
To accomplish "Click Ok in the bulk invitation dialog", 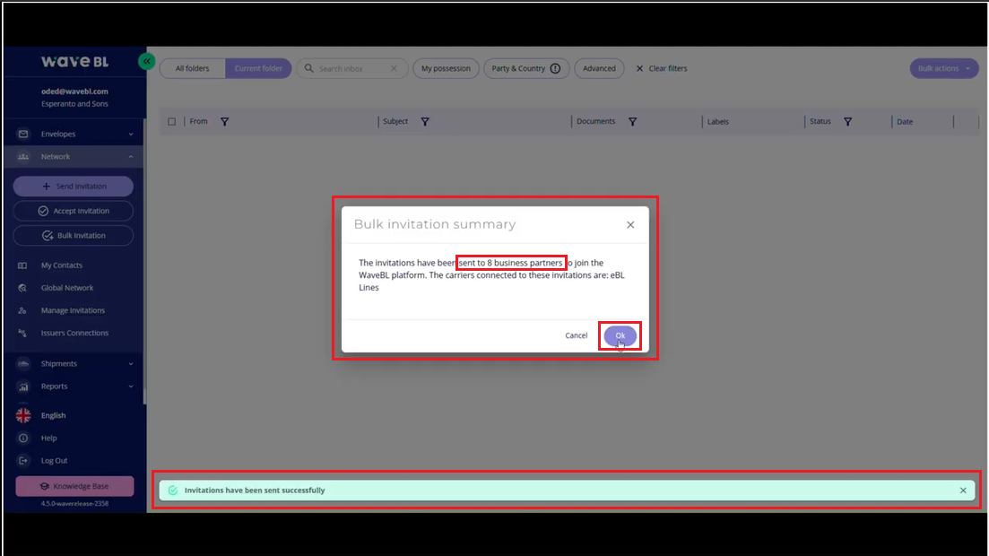I will click(620, 335).
